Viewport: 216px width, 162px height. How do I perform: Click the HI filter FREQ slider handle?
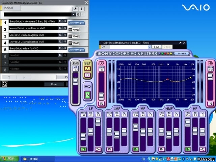tap(210, 77)
